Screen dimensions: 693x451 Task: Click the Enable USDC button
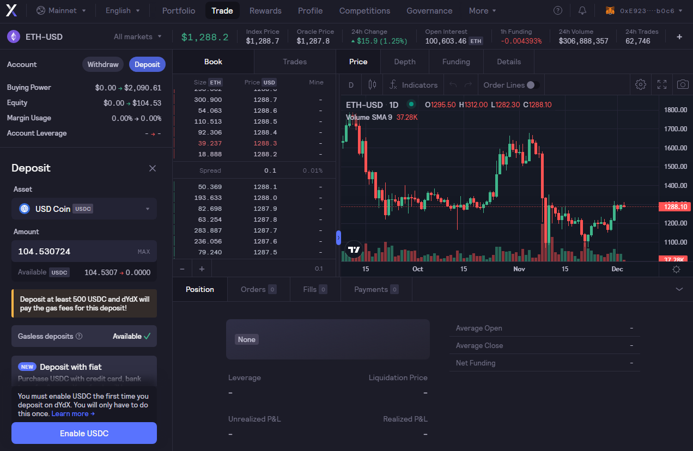pos(84,433)
